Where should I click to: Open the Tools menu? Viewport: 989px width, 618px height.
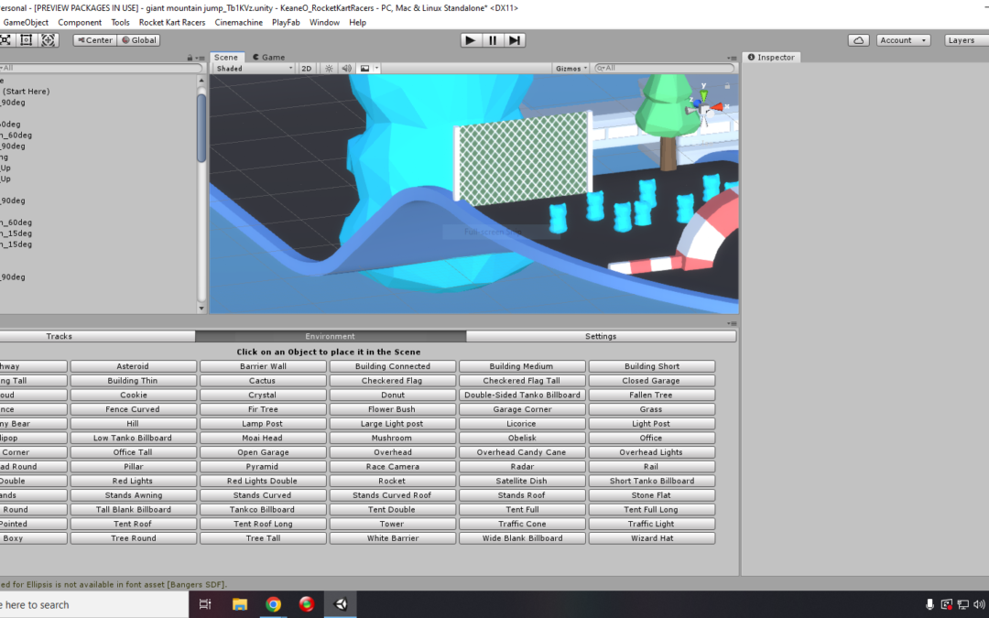[x=120, y=22]
